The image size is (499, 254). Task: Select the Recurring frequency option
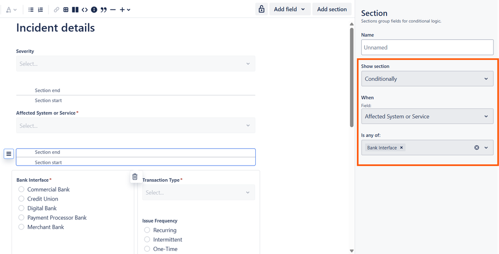pos(147,230)
